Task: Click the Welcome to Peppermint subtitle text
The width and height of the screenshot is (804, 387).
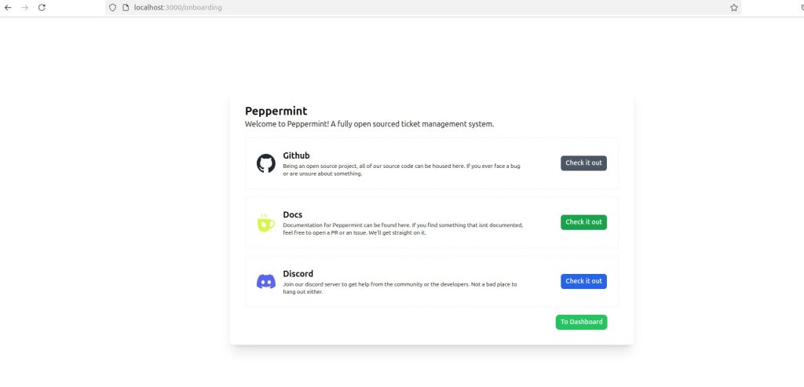Action: (x=370, y=124)
